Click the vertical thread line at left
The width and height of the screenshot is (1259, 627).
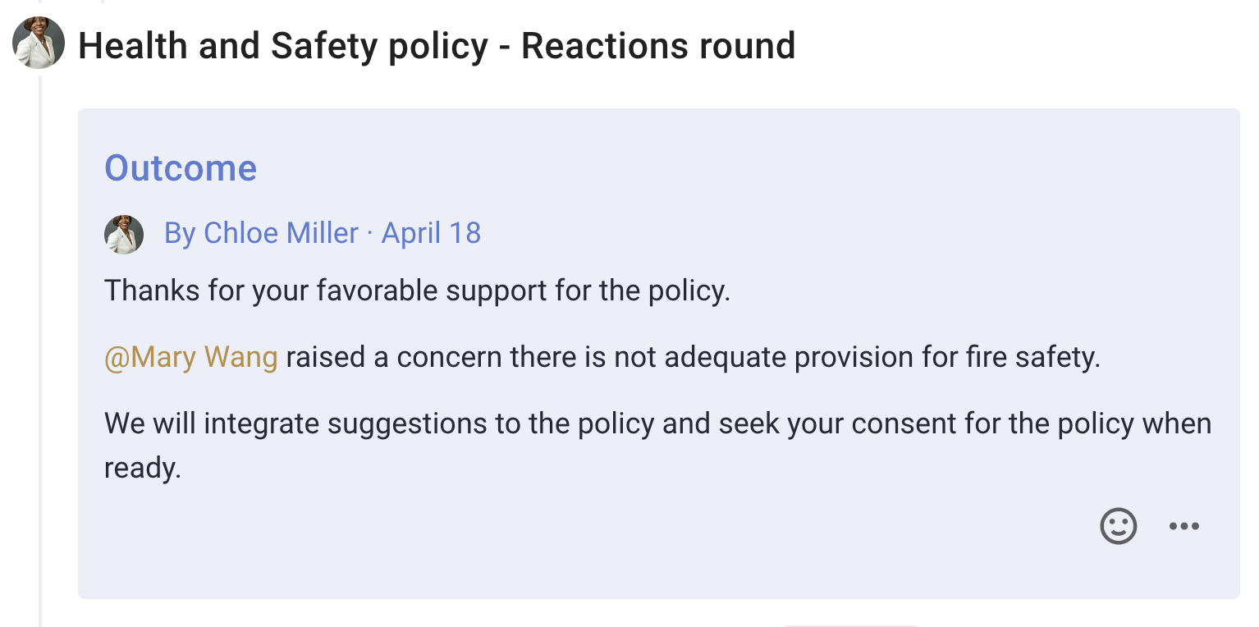point(39,328)
